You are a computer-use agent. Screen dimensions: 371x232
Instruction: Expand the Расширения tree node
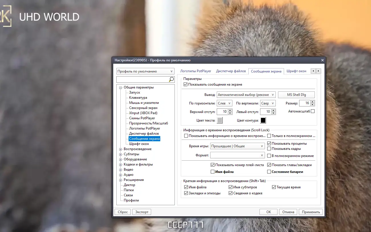click(121, 180)
